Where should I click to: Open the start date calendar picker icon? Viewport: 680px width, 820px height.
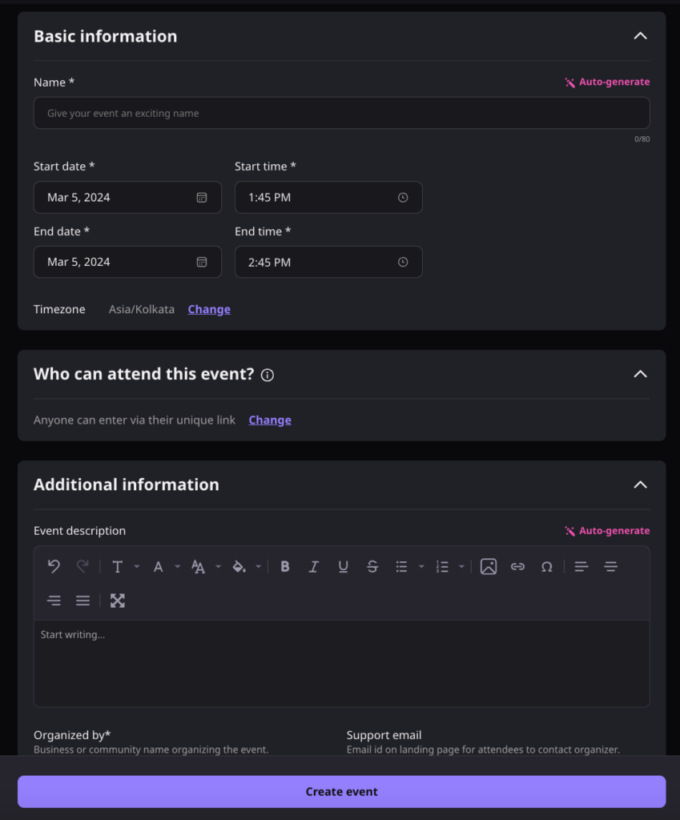(x=202, y=198)
